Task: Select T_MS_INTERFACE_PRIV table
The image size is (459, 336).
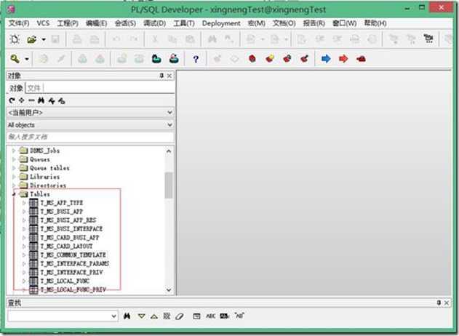Action: (x=71, y=272)
